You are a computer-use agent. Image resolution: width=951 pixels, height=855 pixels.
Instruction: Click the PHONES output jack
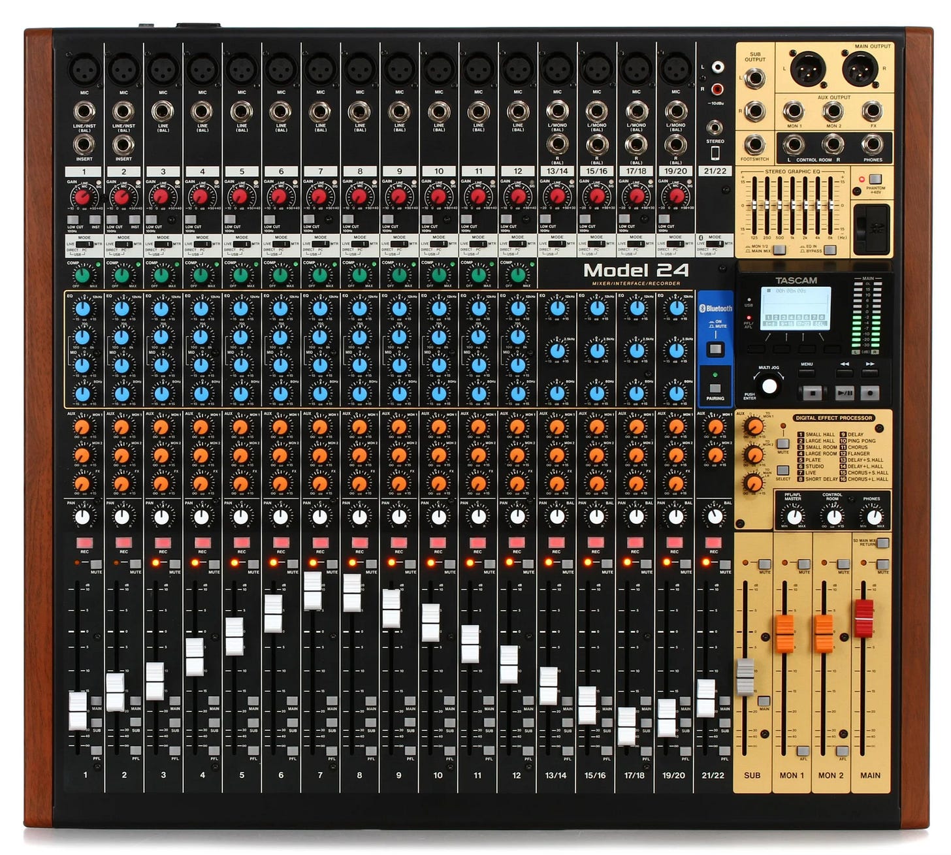click(872, 144)
